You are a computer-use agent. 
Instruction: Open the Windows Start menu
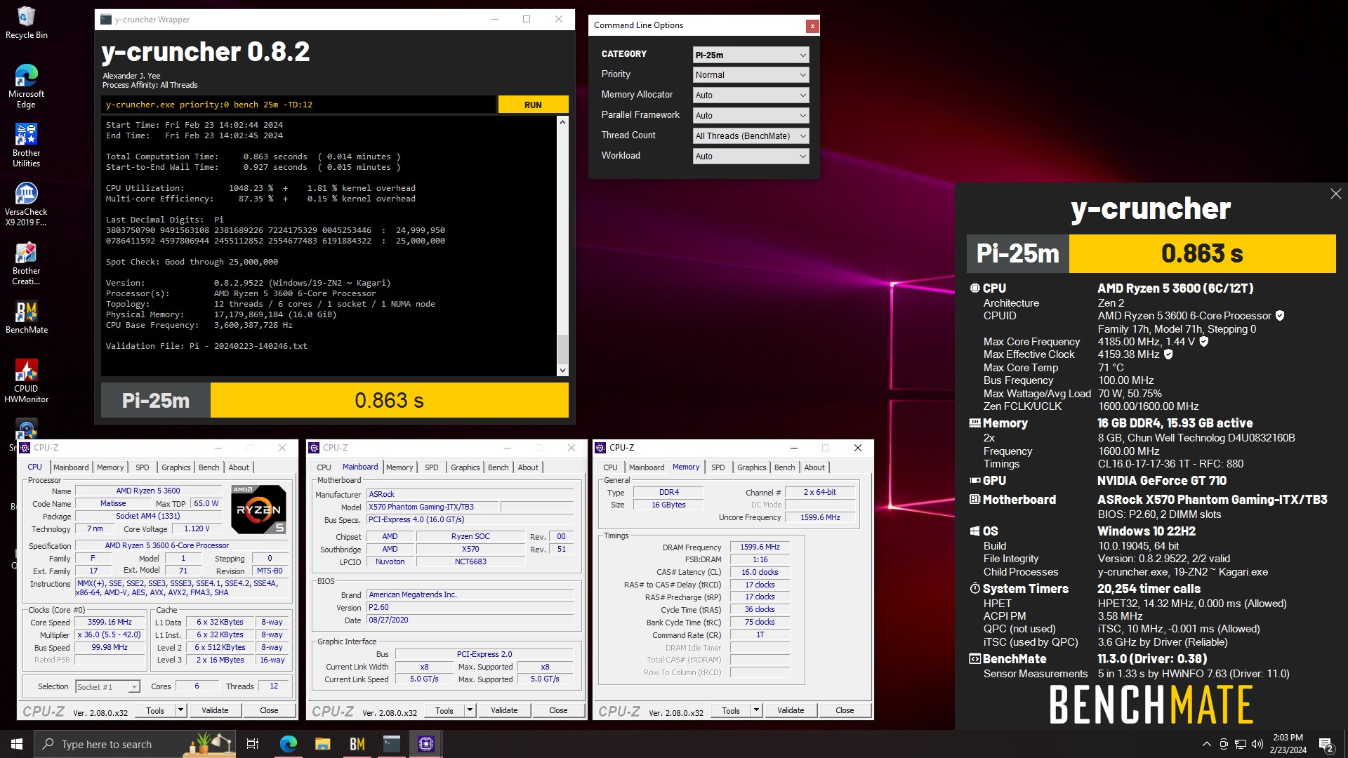click(17, 744)
